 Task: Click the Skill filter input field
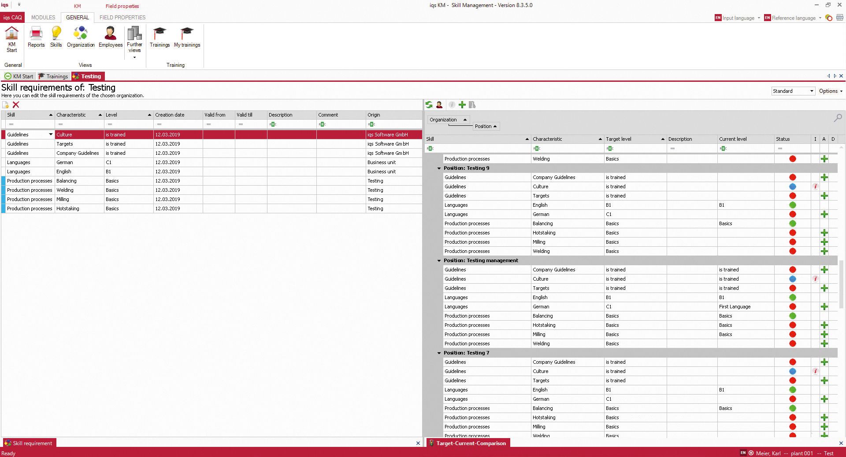point(29,124)
